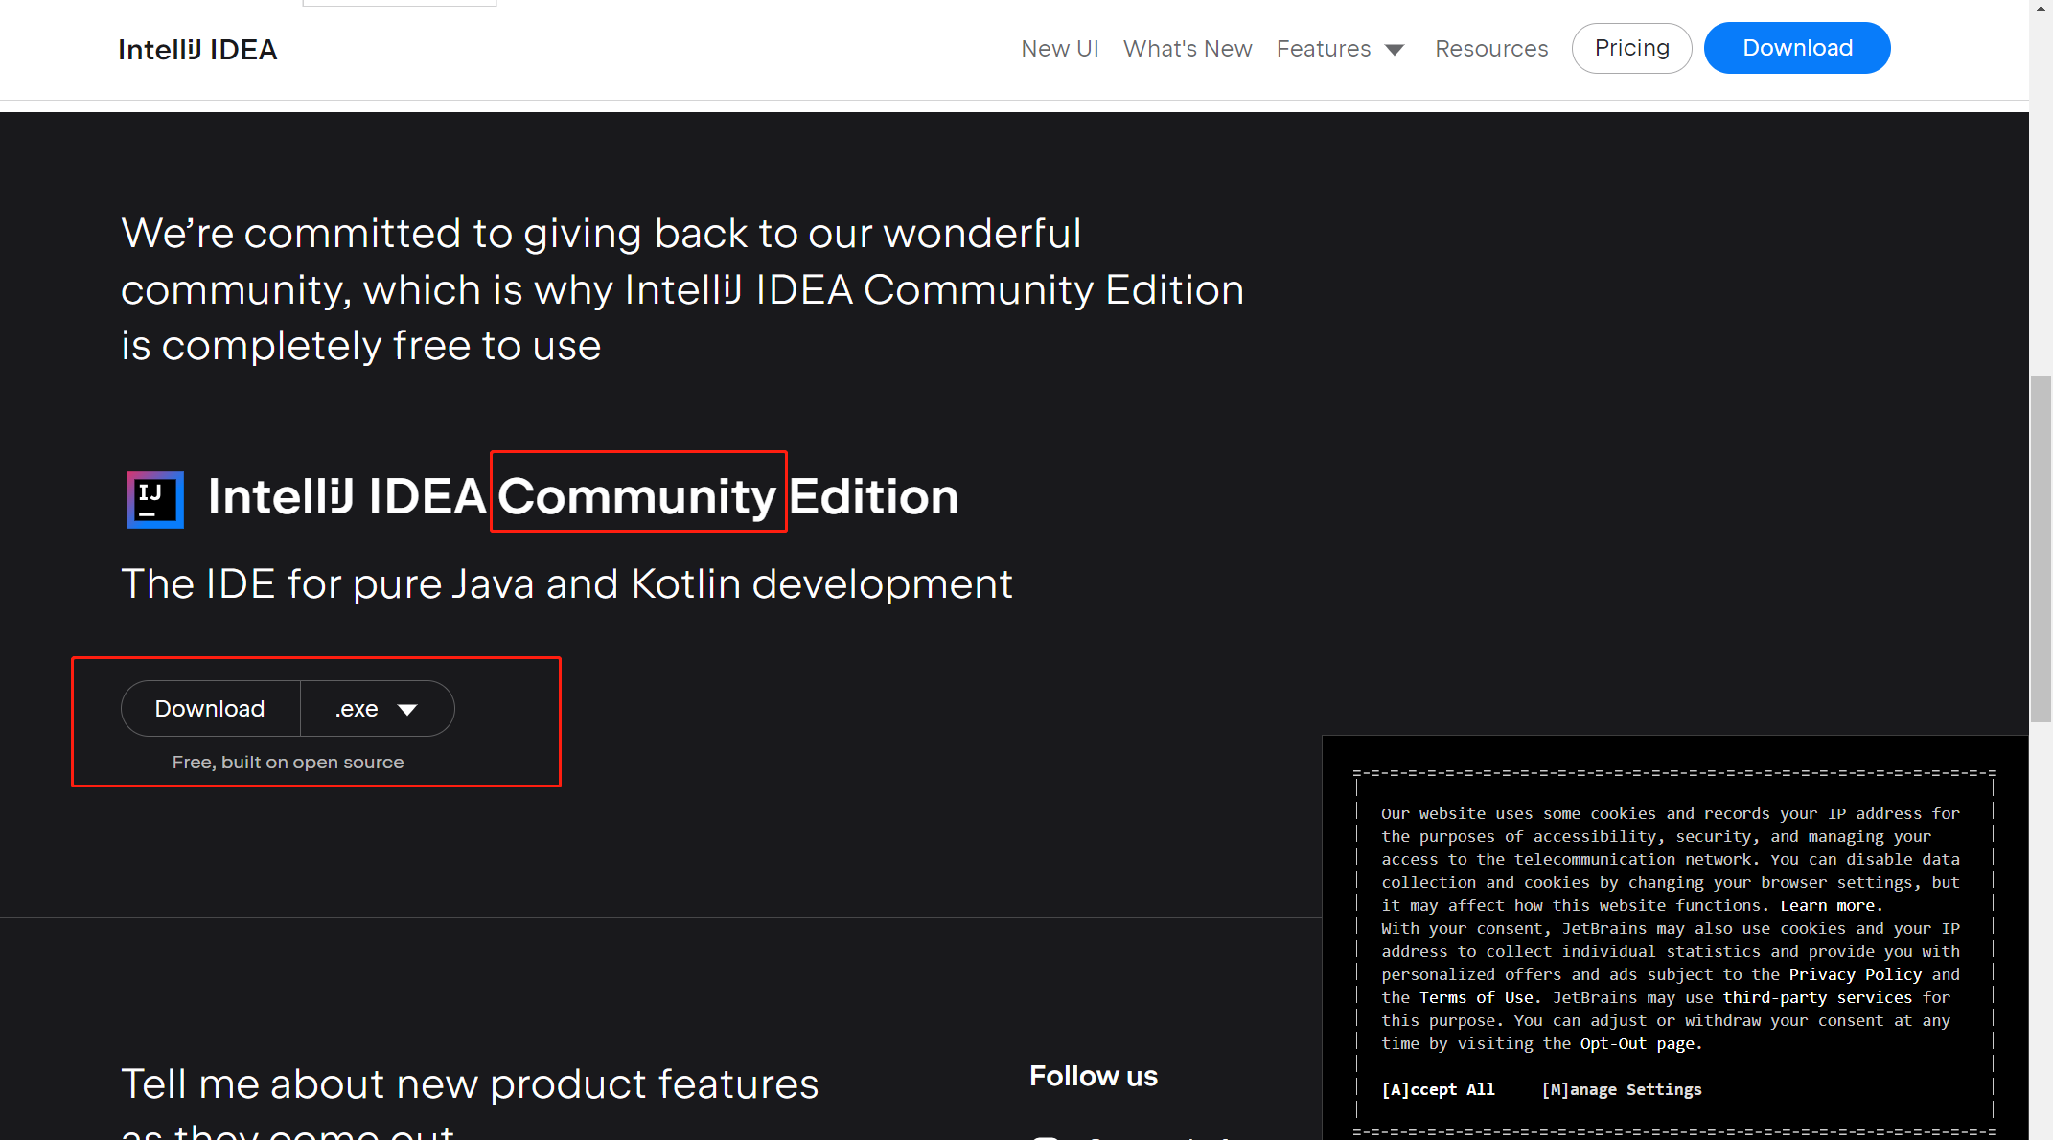Image resolution: width=2053 pixels, height=1140 pixels.
Task: Open the New UI page
Action: (1059, 49)
